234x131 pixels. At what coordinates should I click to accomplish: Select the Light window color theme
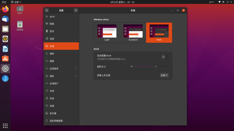click(107, 31)
